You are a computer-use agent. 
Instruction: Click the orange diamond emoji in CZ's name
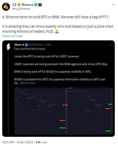(x=19, y=5)
